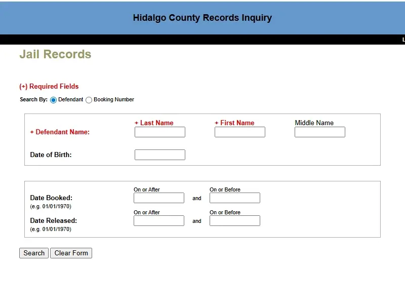Click the Hidalgo County Records Inquiry title
405x304 pixels.
coord(202,18)
